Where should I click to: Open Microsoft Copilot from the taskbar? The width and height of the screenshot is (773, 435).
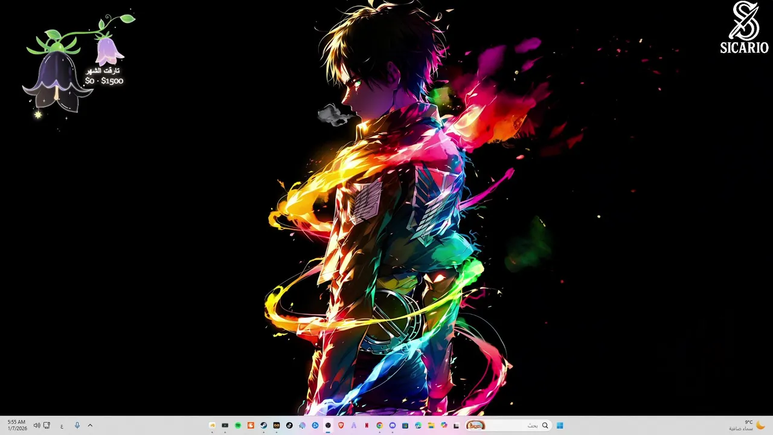click(x=444, y=425)
